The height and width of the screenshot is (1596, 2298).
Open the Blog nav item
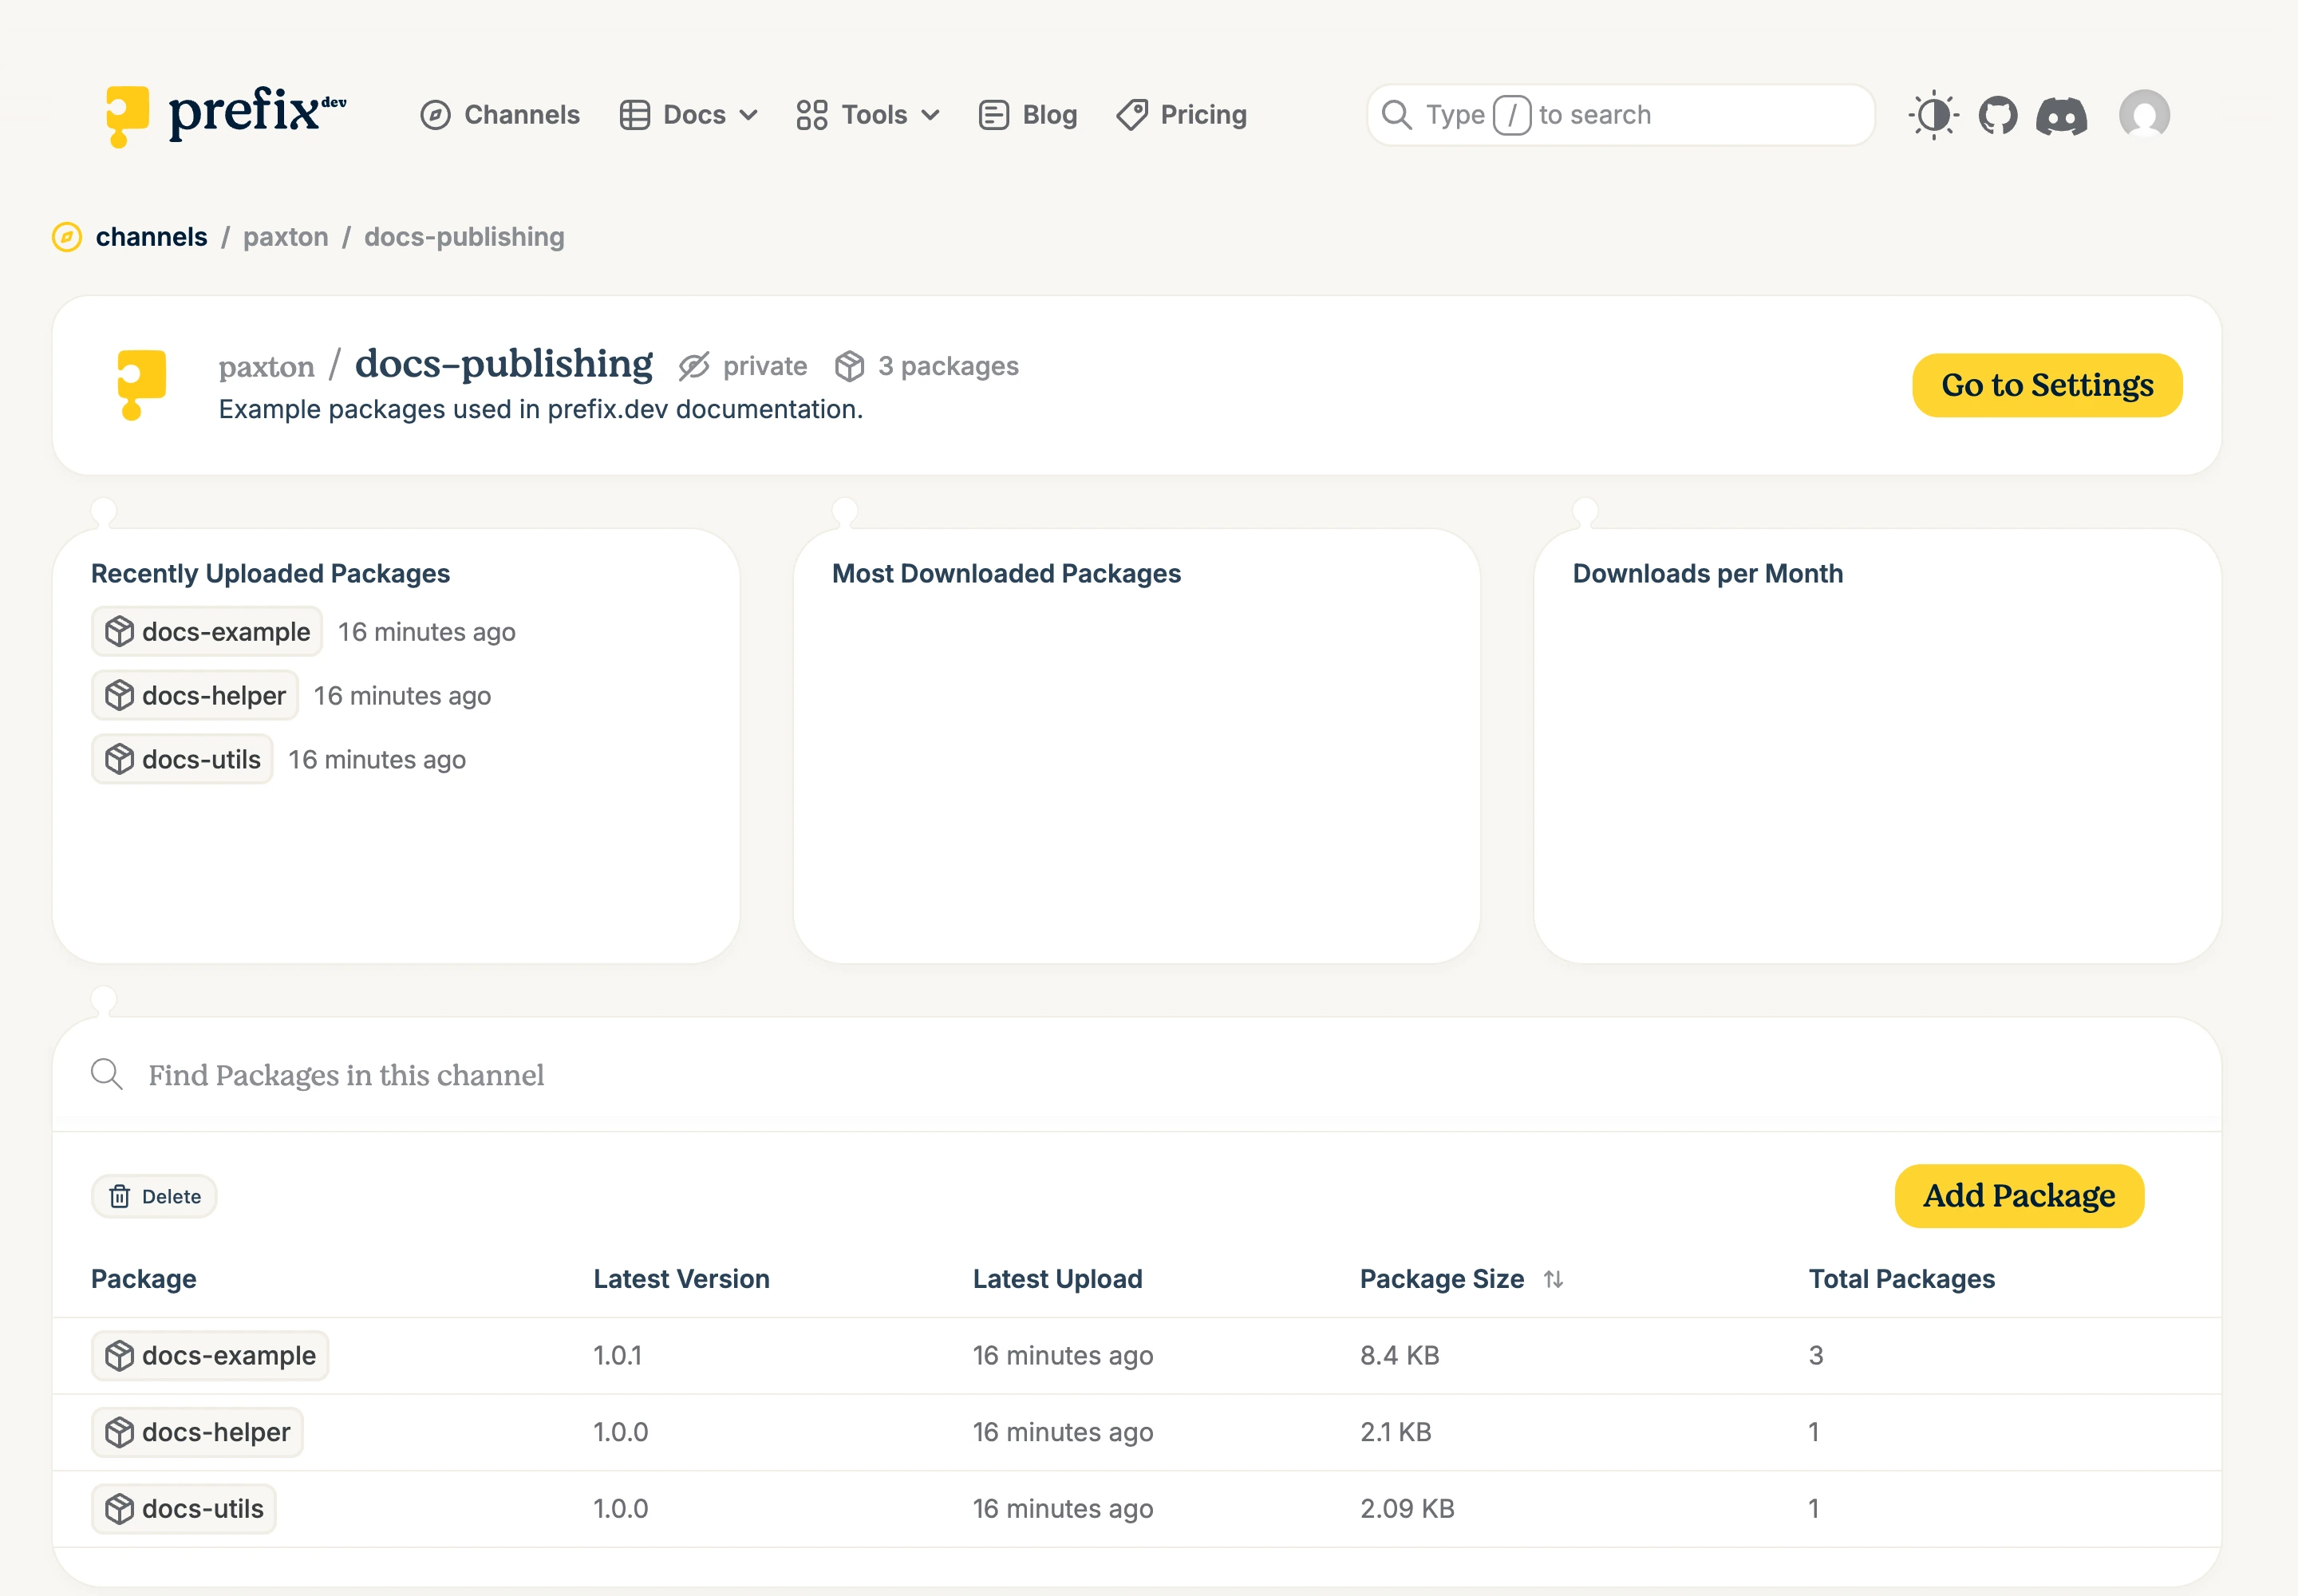click(x=1028, y=115)
